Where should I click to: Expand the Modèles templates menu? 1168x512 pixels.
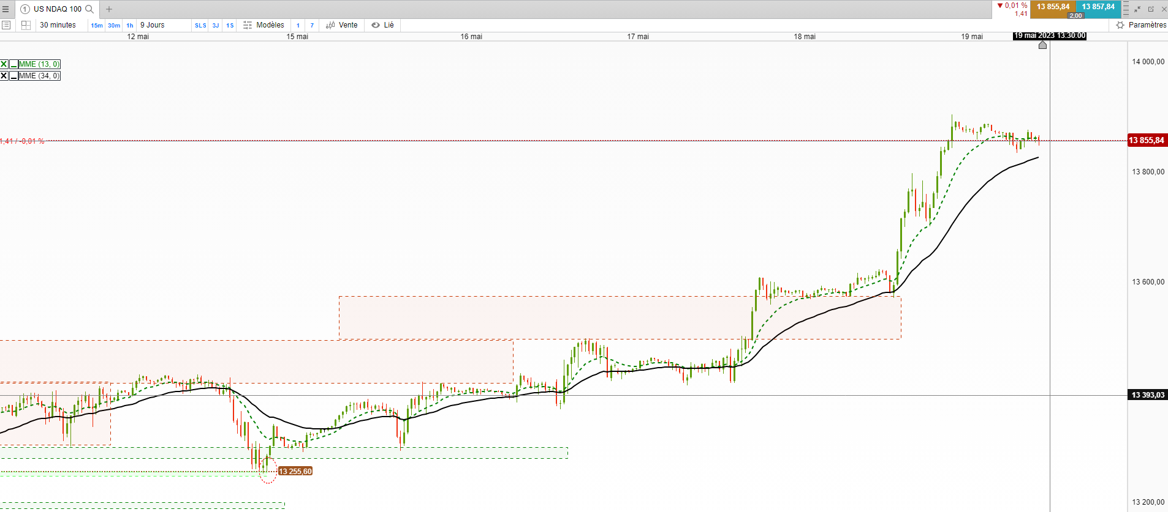[x=264, y=25]
